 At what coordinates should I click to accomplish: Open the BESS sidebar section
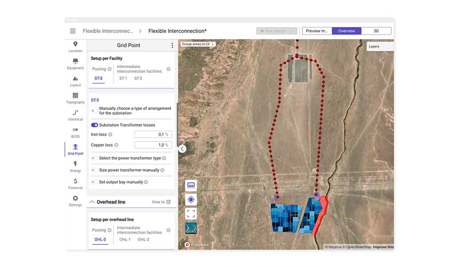click(x=75, y=132)
